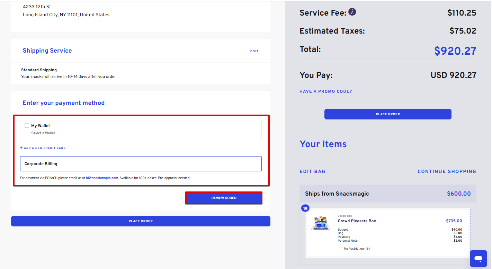Open the Select a Wallet option

[43, 133]
